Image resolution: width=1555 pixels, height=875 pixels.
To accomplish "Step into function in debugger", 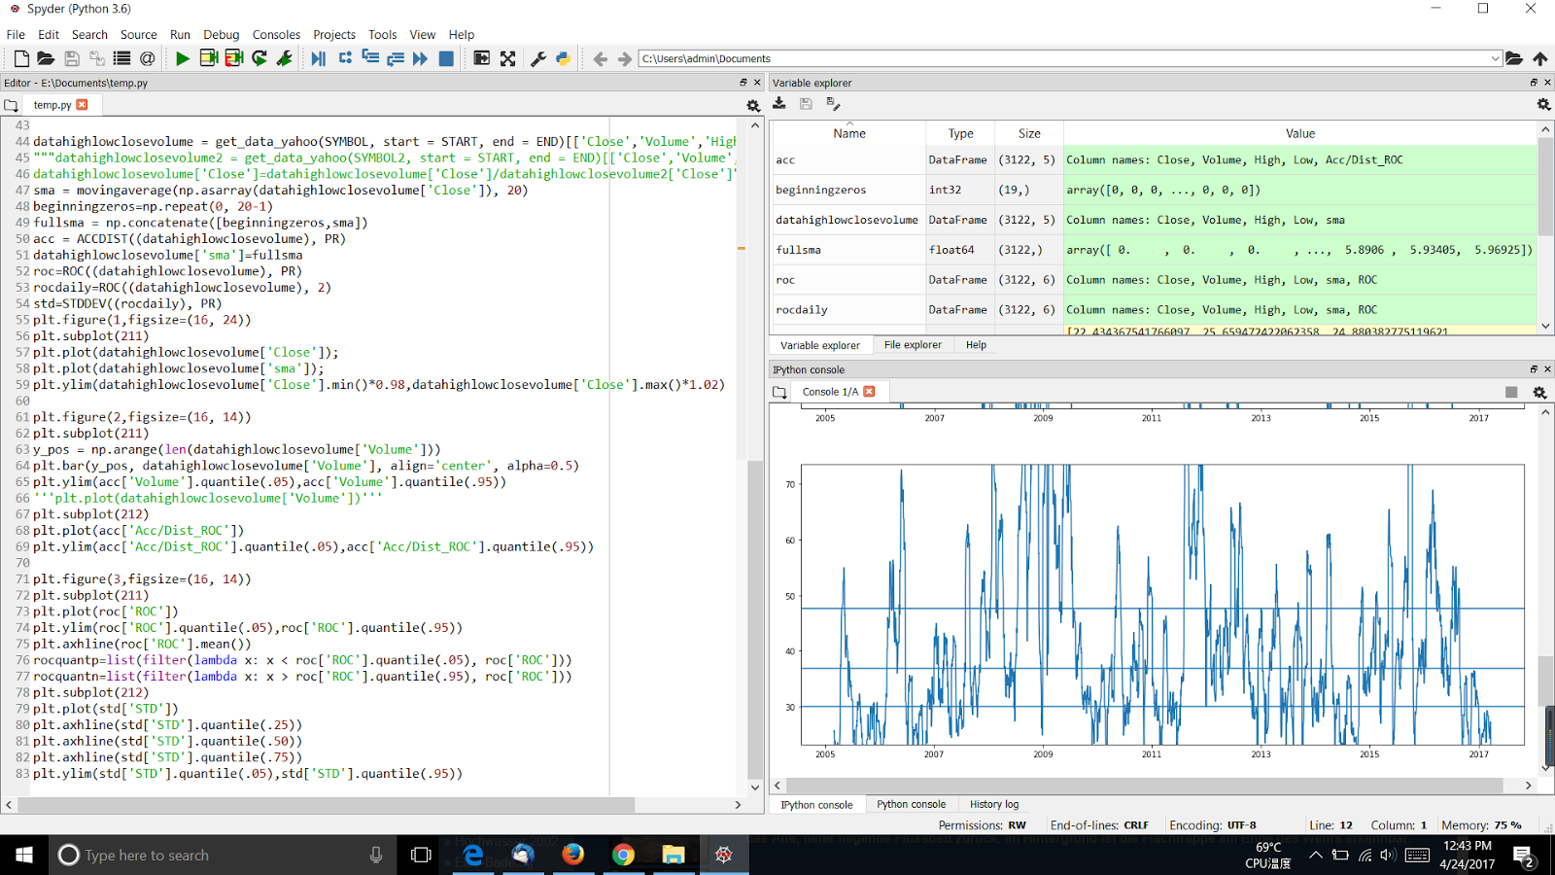I will (x=370, y=59).
